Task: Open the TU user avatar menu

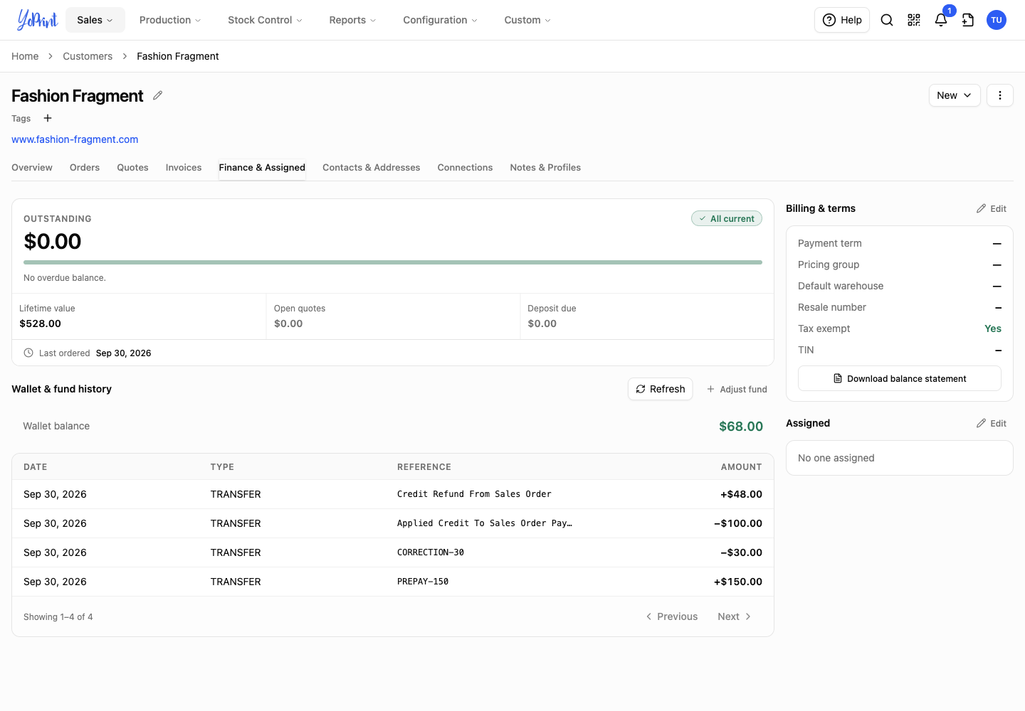Action: (997, 20)
